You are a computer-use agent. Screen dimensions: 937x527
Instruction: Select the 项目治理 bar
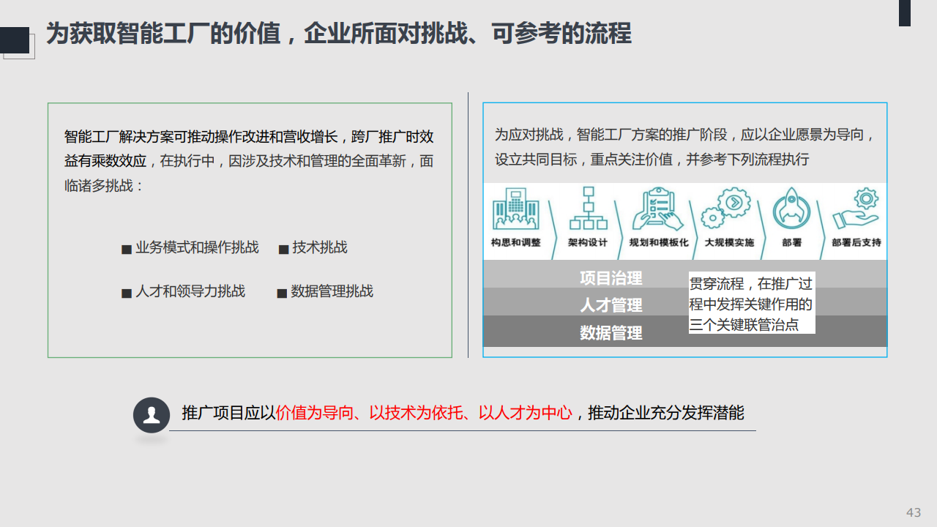tap(685, 274)
